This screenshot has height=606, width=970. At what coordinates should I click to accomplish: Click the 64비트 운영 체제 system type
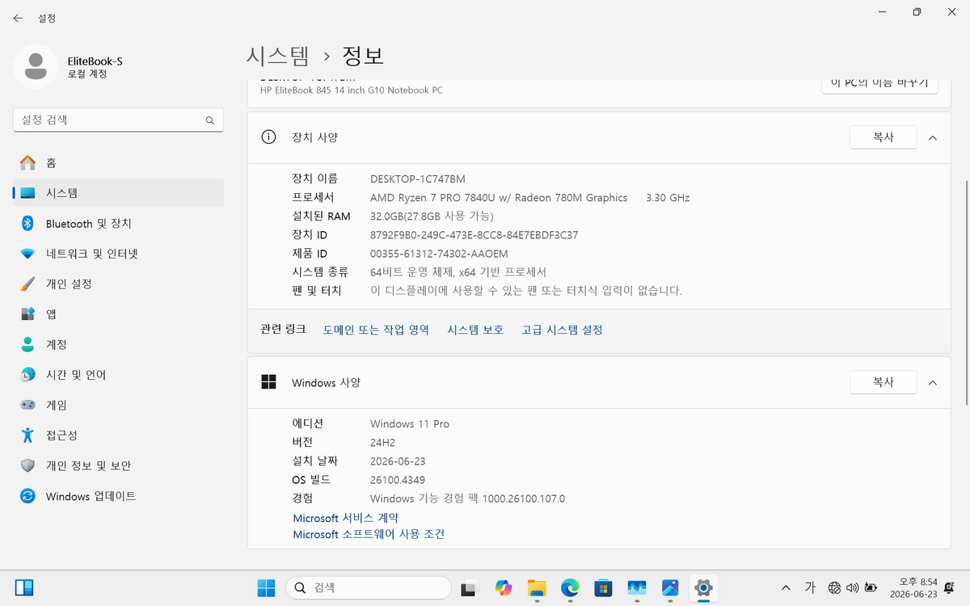[458, 272]
